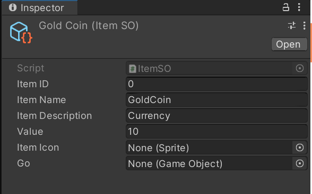This screenshot has width=312, height=194.
Task: Open the presets slider icon for Gold Coin
Action: [292, 25]
